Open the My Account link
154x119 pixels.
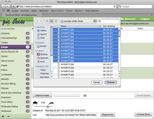coord(128,19)
